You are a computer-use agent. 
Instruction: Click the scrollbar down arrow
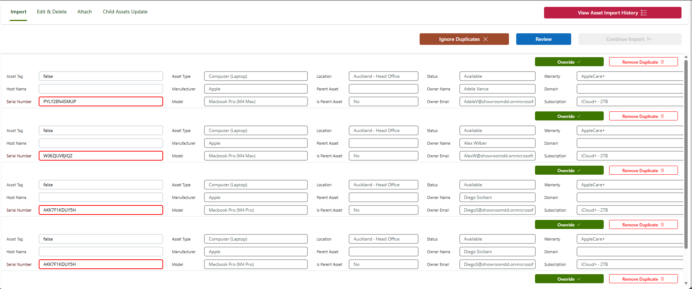pyautogui.click(x=686, y=283)
